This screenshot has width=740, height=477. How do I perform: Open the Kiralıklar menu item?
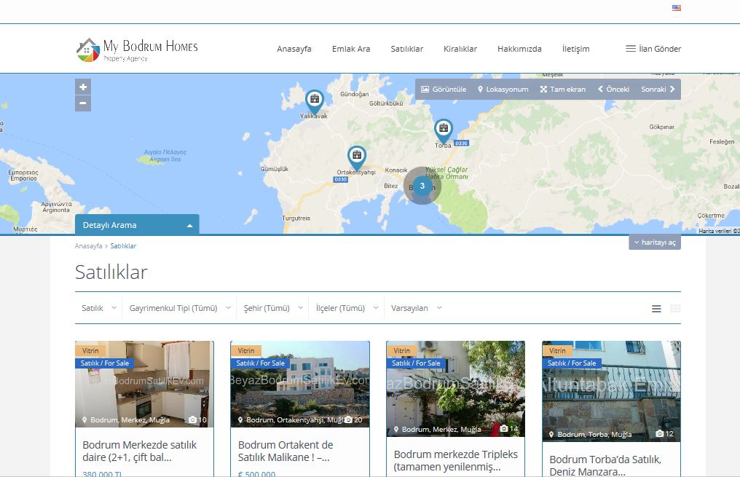(x=460, y=49)
